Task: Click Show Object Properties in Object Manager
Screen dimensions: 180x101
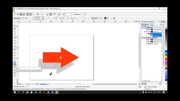Action: pyautogui.click(x=143, y=25)
